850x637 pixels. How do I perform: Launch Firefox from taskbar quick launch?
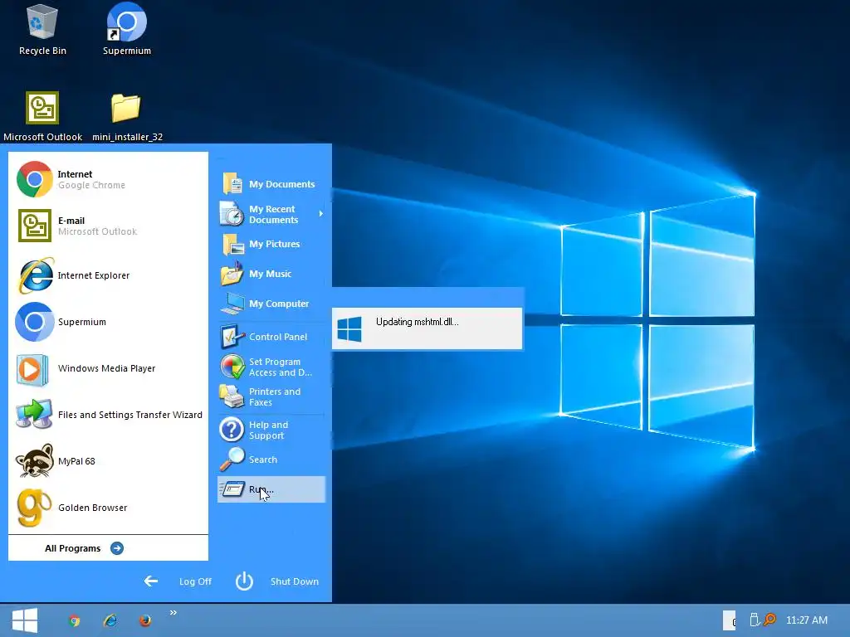click(x=145, y=620)
